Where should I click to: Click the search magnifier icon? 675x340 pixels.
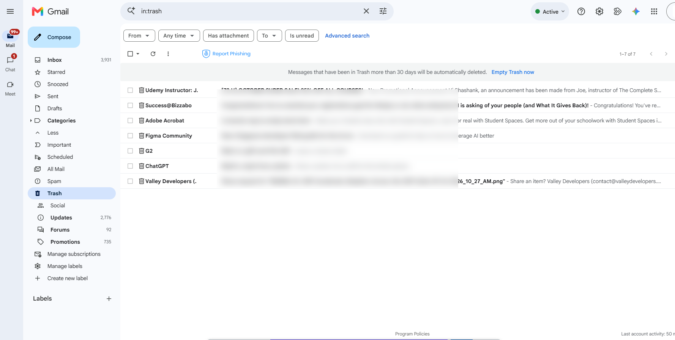pos(131,11)
